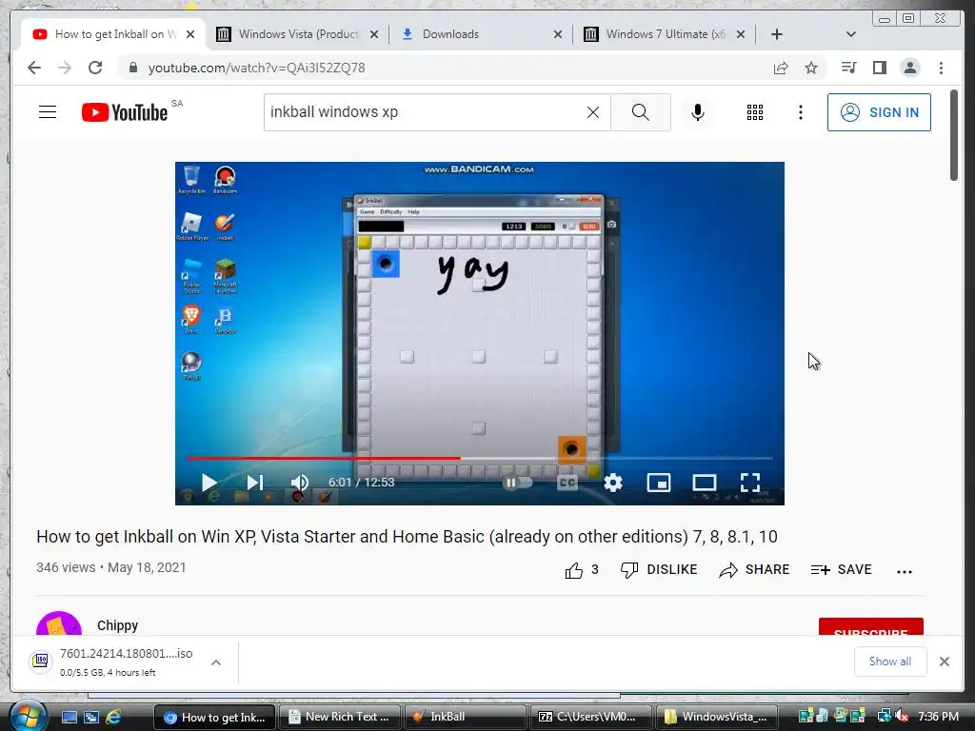This screenshot has width=975, height=731.
Task: Close the Downloads tab
Action: (558, 34)
